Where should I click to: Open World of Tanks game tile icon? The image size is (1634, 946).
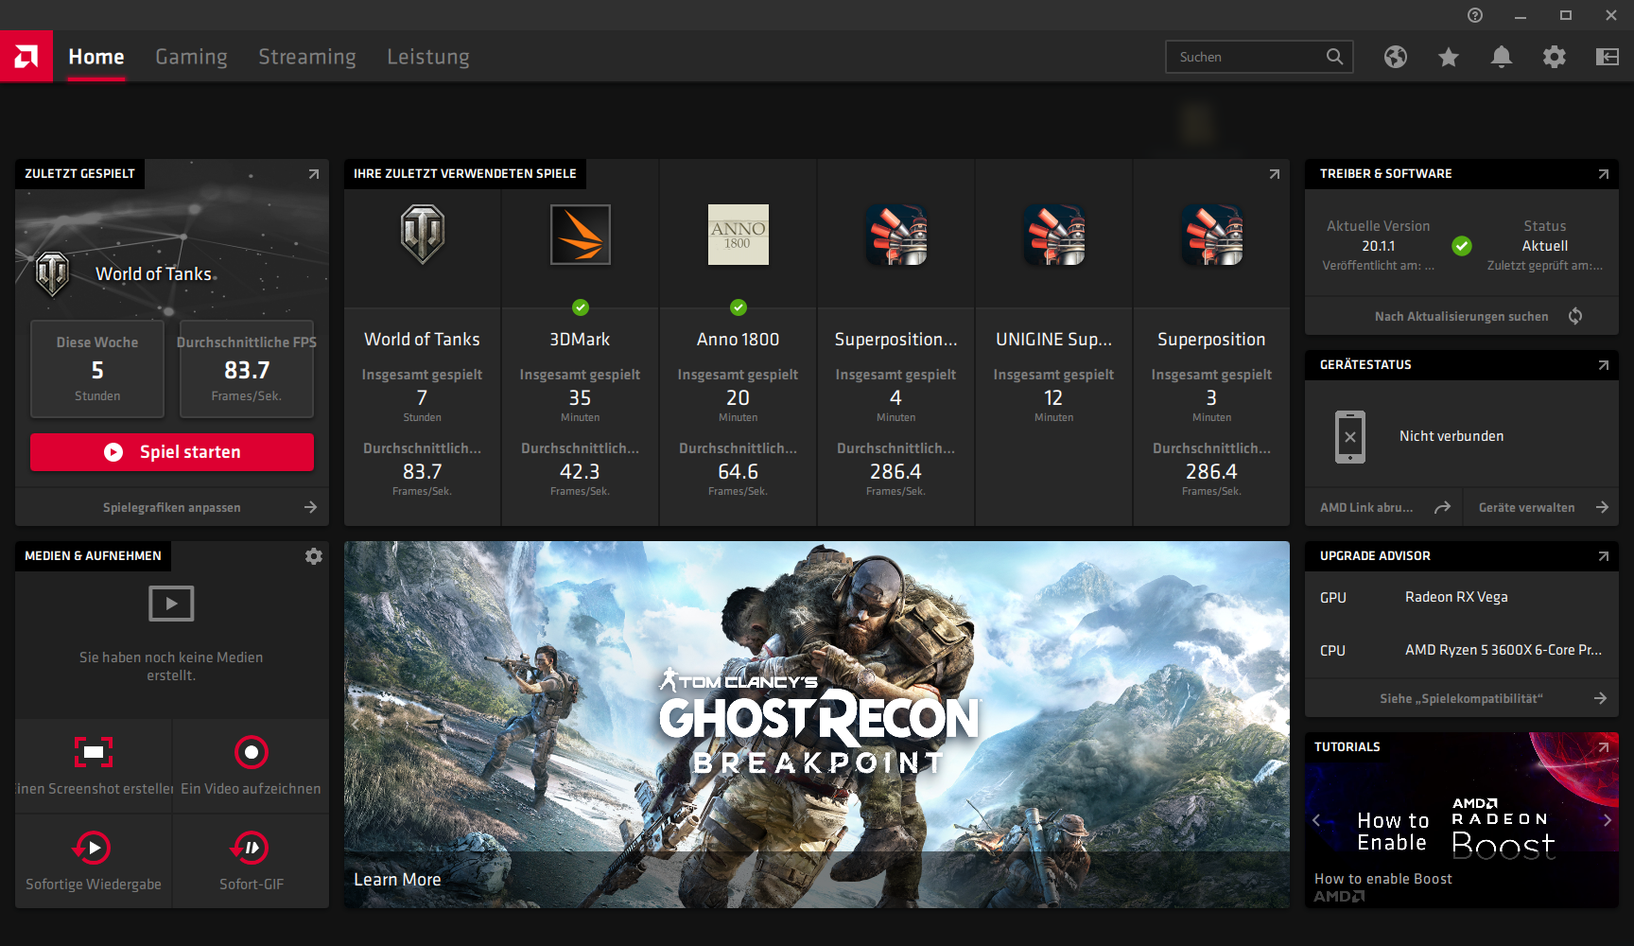coord(423,235)
